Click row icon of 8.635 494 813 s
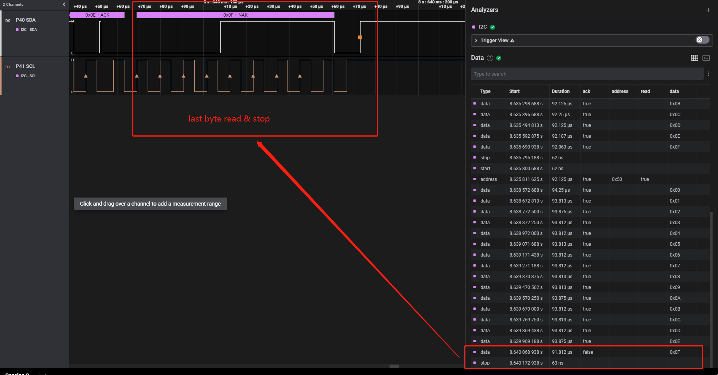This screenshot has height=375, width=718. click(x=475, y=125)
